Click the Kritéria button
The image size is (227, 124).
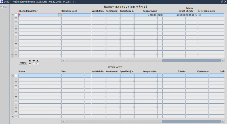pyautogui.click(x=23, y=63)
